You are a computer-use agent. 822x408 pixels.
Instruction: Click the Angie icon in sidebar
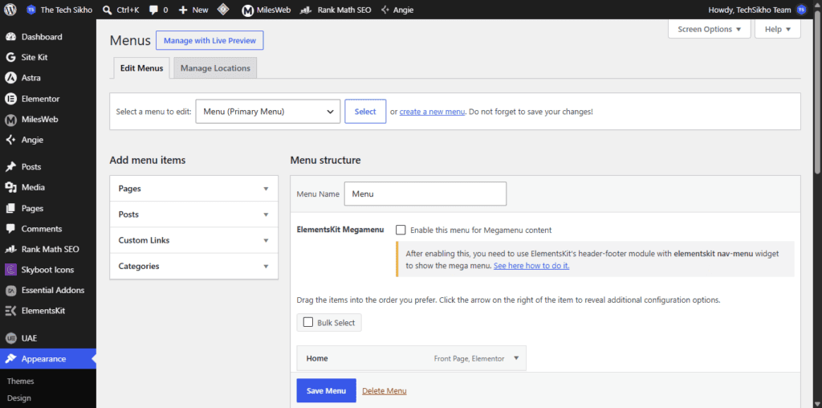tap(10, 140)
